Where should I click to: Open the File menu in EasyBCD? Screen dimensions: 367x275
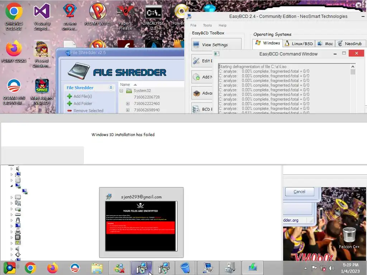point(193,25)
